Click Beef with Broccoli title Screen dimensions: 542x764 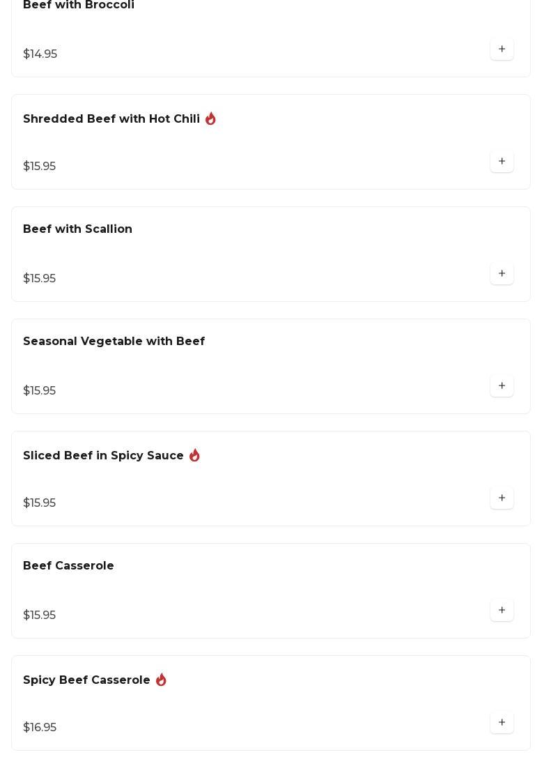[79, 6]
